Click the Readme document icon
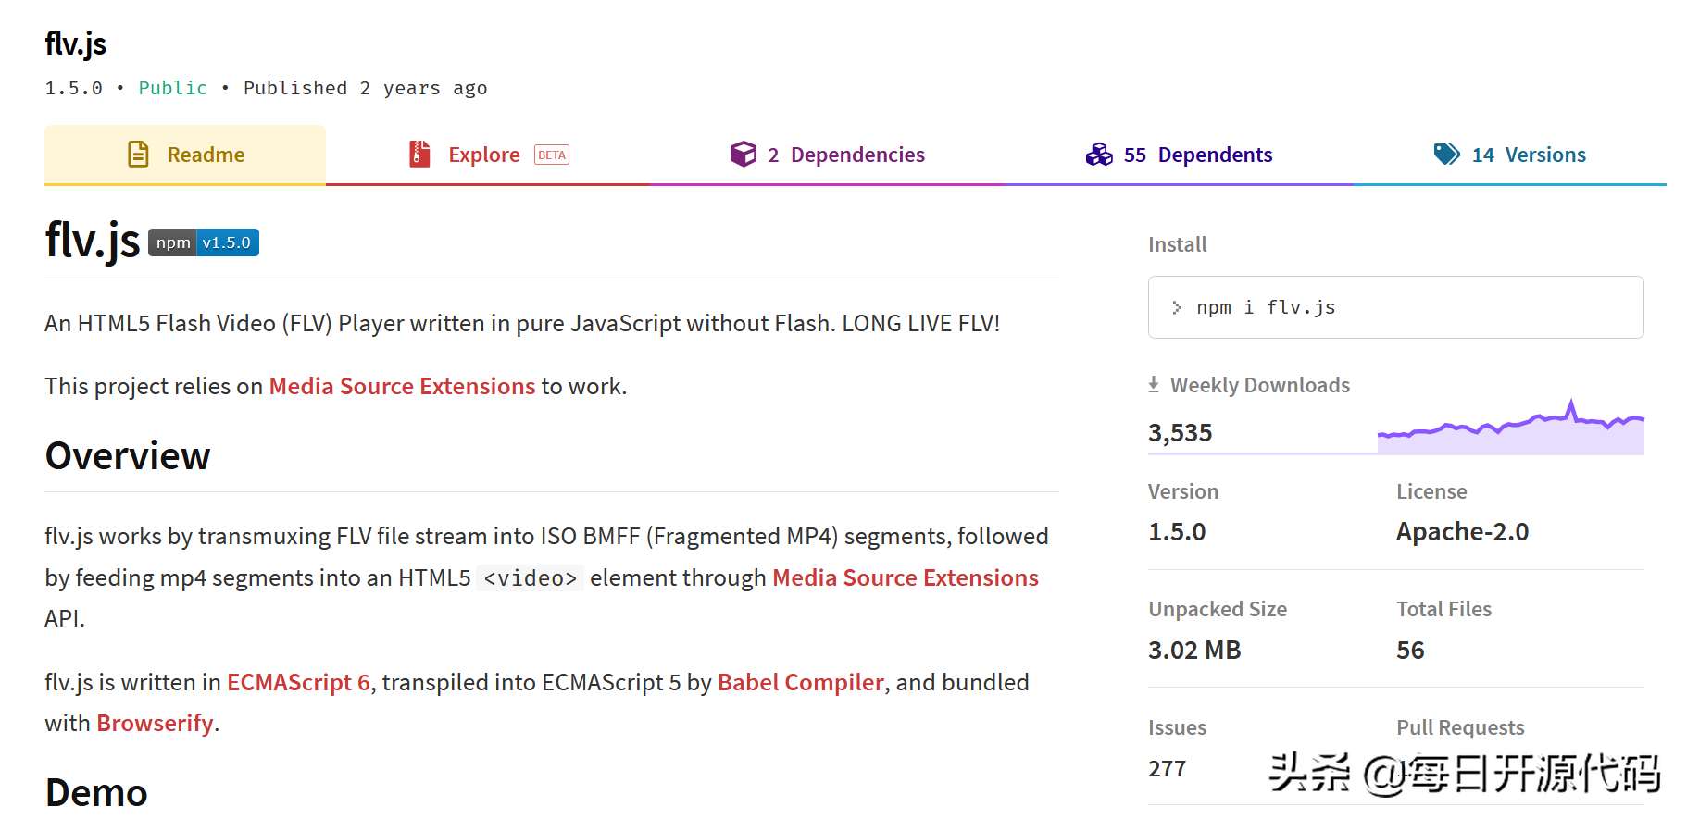Viewport: 1687px width, 819px height. point(138,155)
